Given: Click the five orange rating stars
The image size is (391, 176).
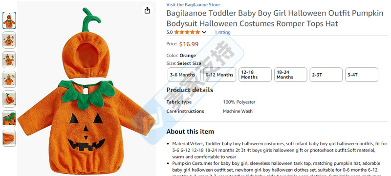Looking at the screenshot, I should tap(187, 32).
